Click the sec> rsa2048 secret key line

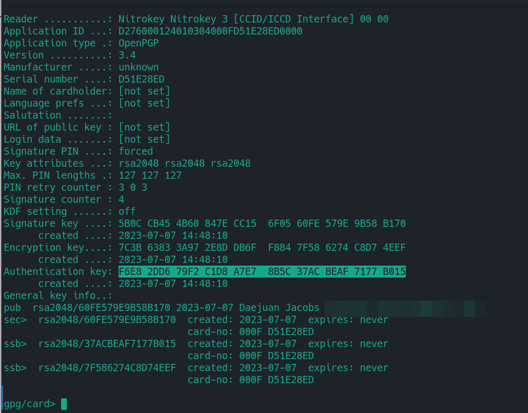pos(196,320)
